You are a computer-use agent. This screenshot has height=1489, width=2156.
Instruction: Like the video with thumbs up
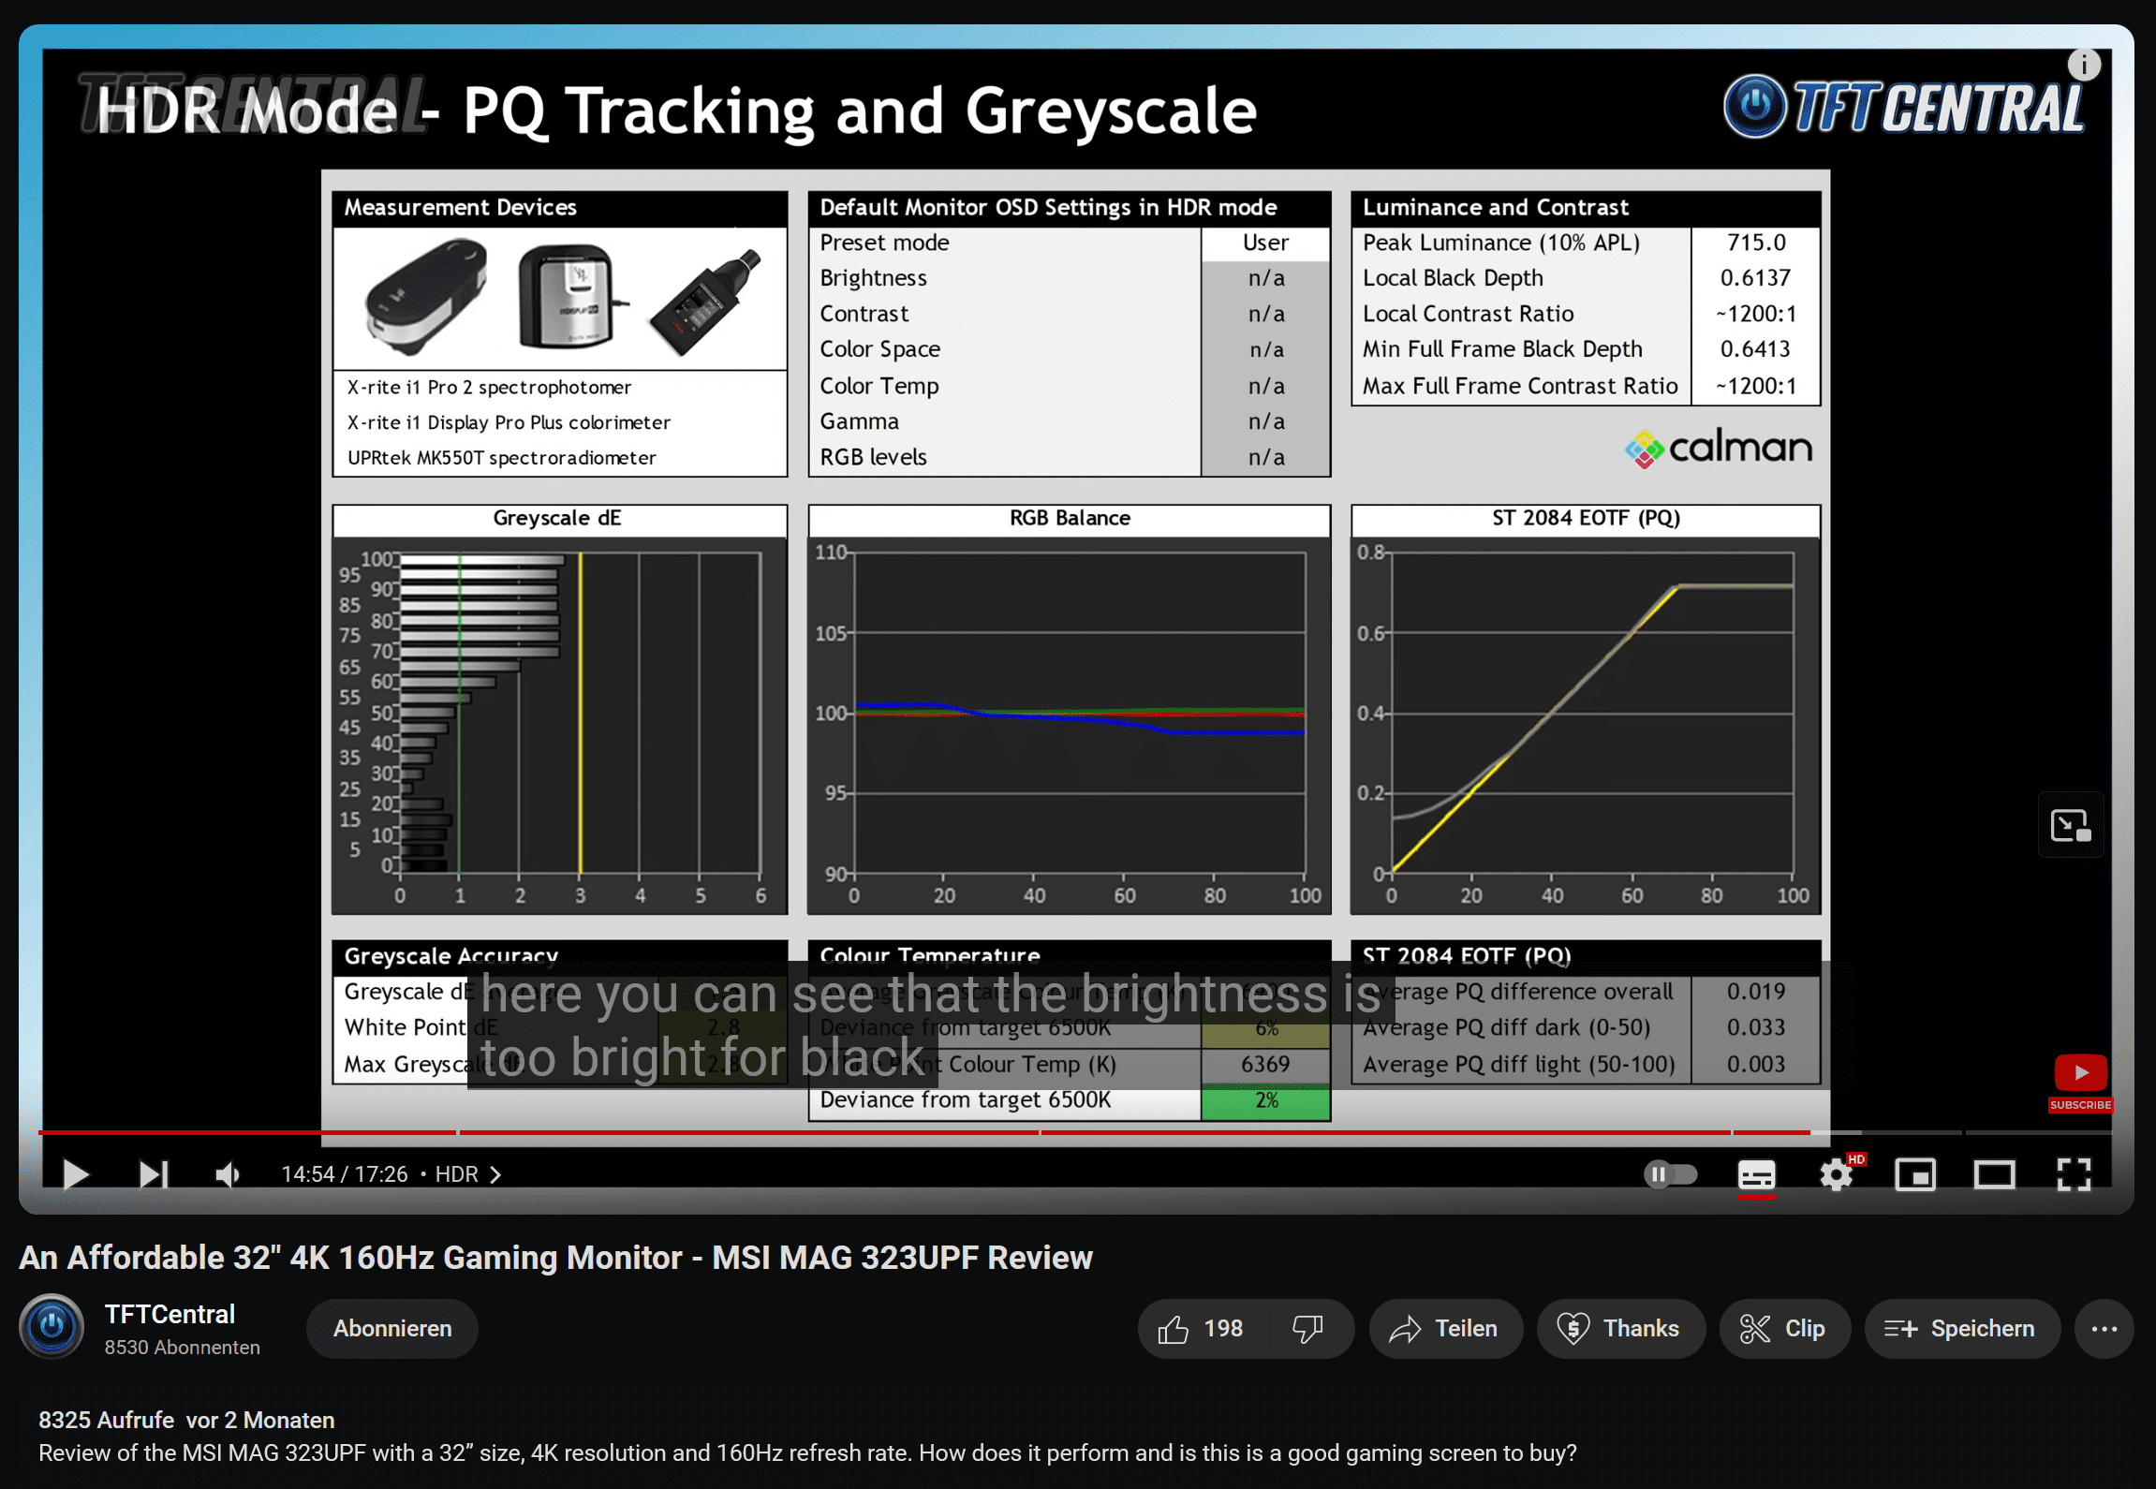click(x=1201, y=1328)
